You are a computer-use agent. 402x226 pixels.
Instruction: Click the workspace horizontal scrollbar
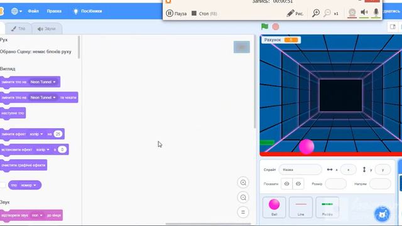[208, 223]
